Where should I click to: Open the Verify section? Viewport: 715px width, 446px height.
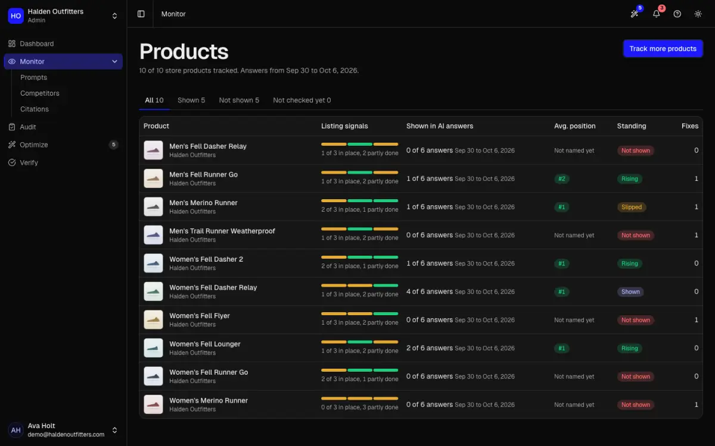63,162
